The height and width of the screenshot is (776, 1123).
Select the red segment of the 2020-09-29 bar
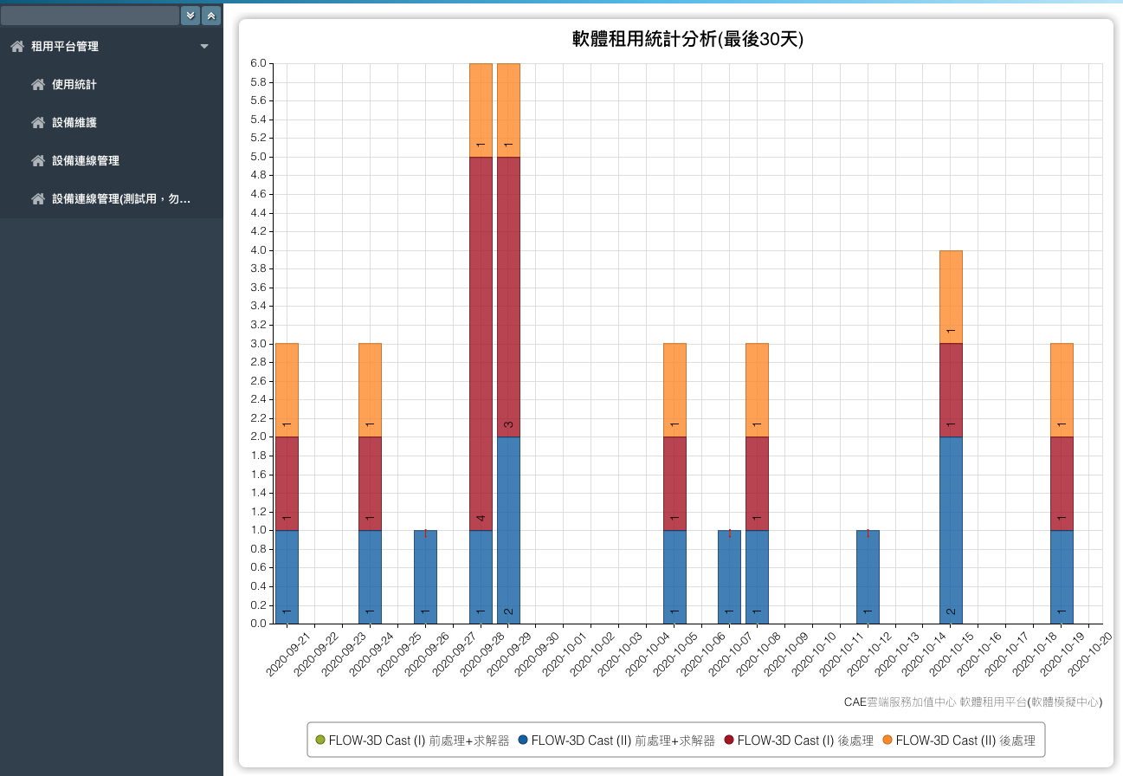tap(508, 296)
